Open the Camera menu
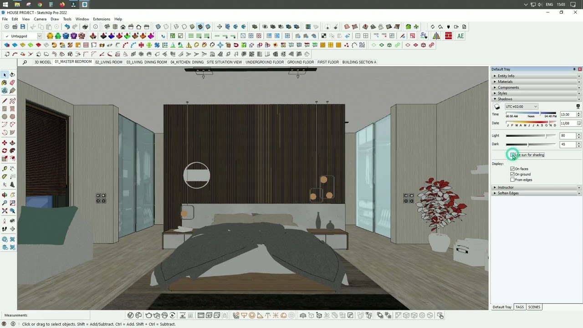This screenshot has width=583, height=328. (40, 19)
